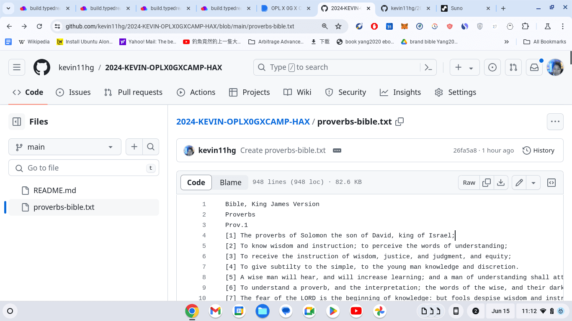Open the Files app from the shelf
Viewport: 572px width, 321px height.
263,311
